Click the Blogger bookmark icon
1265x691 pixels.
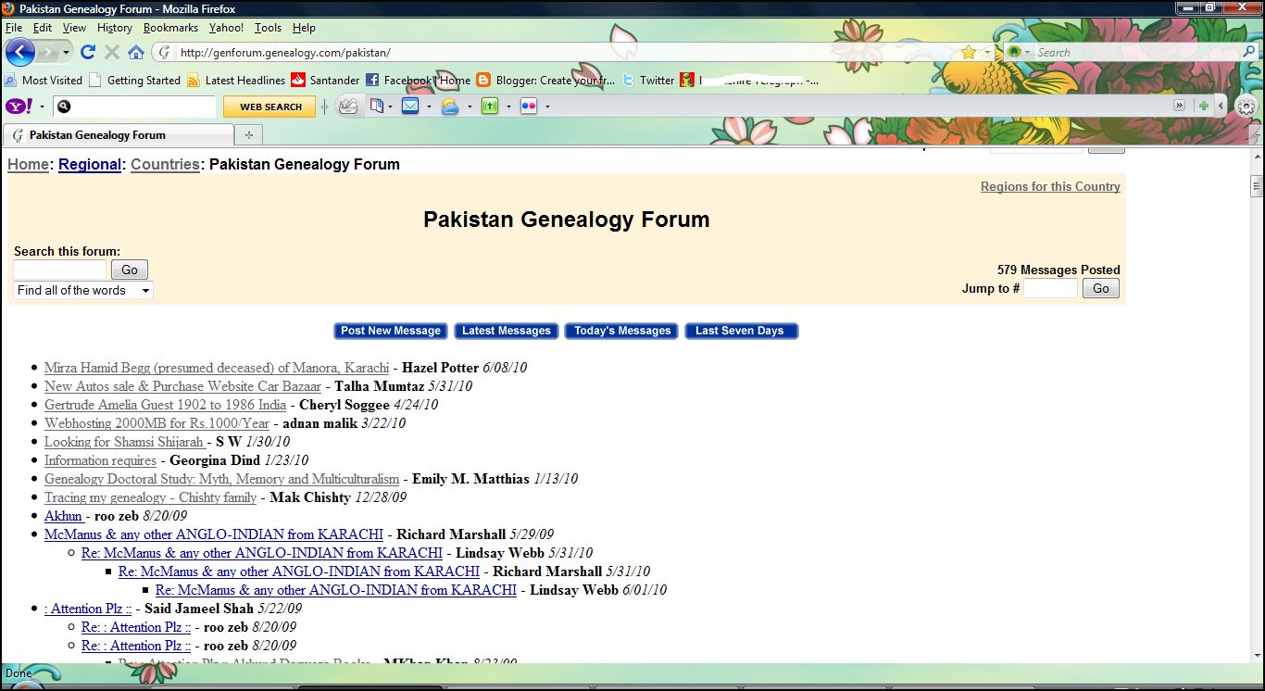(482, 81)
